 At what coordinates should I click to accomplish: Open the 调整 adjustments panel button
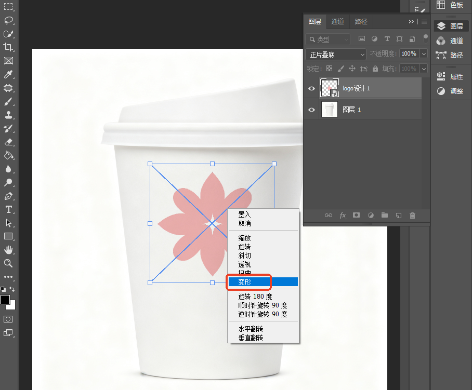pos(450,91)
